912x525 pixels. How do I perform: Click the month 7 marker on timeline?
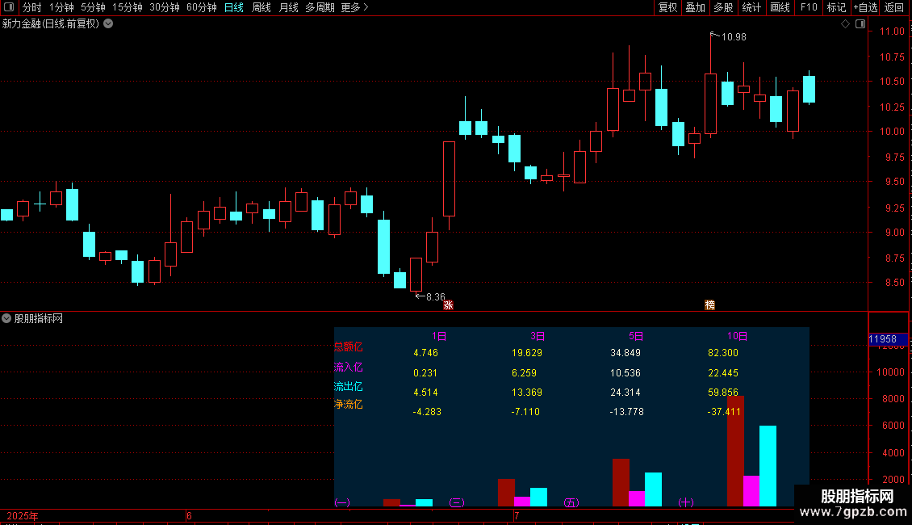(x=516, y=515)
